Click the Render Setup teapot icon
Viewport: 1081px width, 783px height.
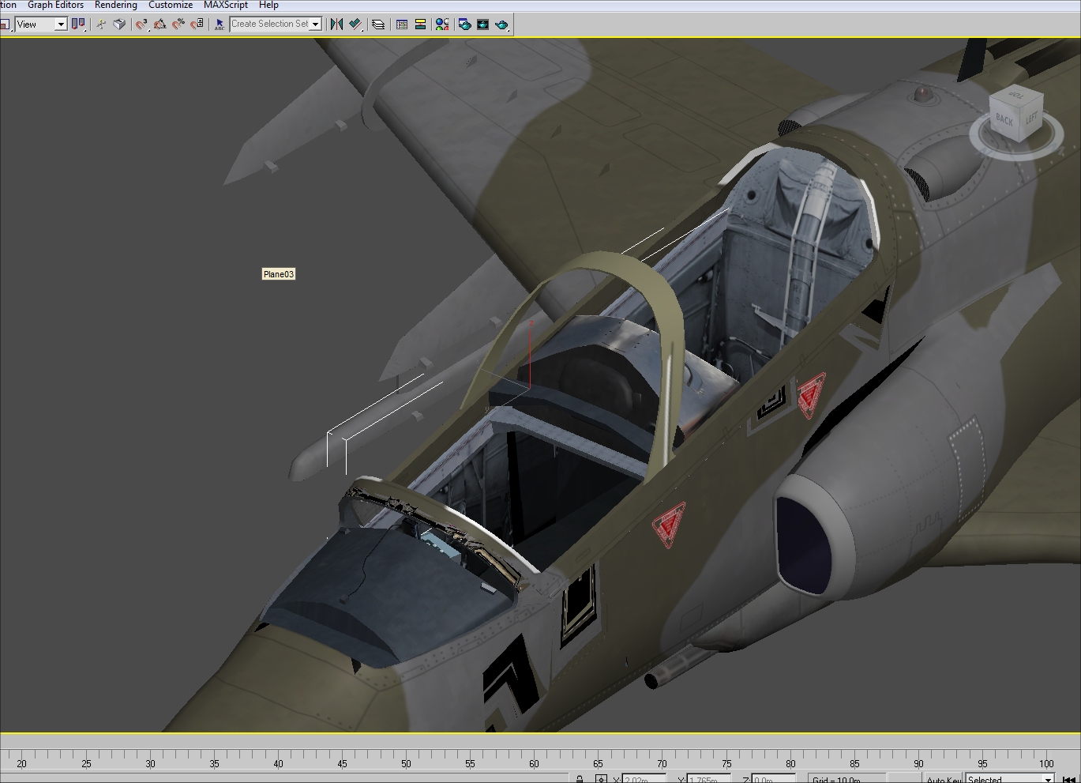(x=464, y=24)
